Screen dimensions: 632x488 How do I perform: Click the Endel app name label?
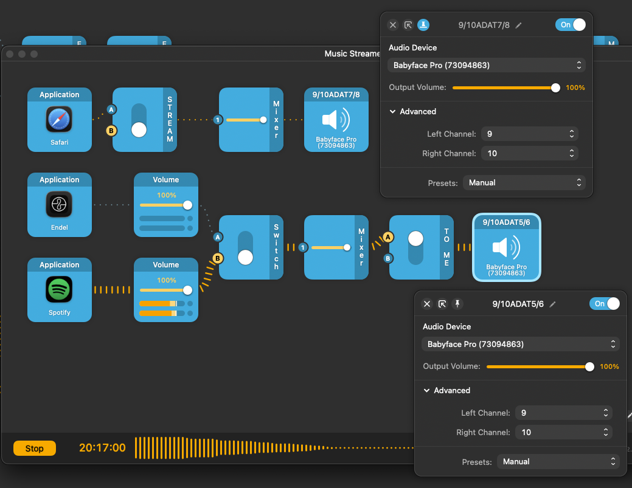coord(59,227)
